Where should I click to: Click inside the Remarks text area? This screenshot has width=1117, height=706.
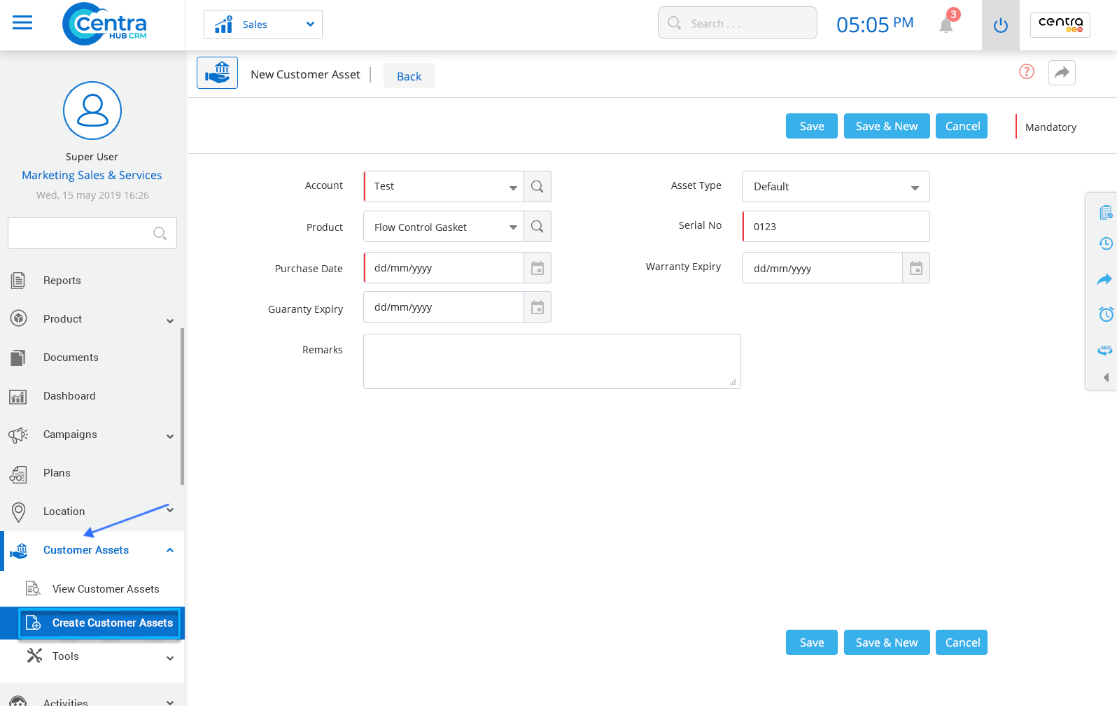tap(552, 361)
